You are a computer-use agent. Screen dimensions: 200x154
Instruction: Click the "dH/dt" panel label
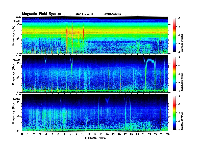[x=16, y=21]
